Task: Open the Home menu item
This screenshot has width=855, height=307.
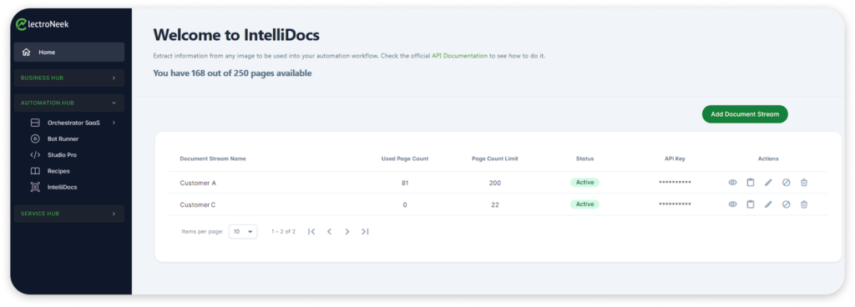Action: [69, 53]
